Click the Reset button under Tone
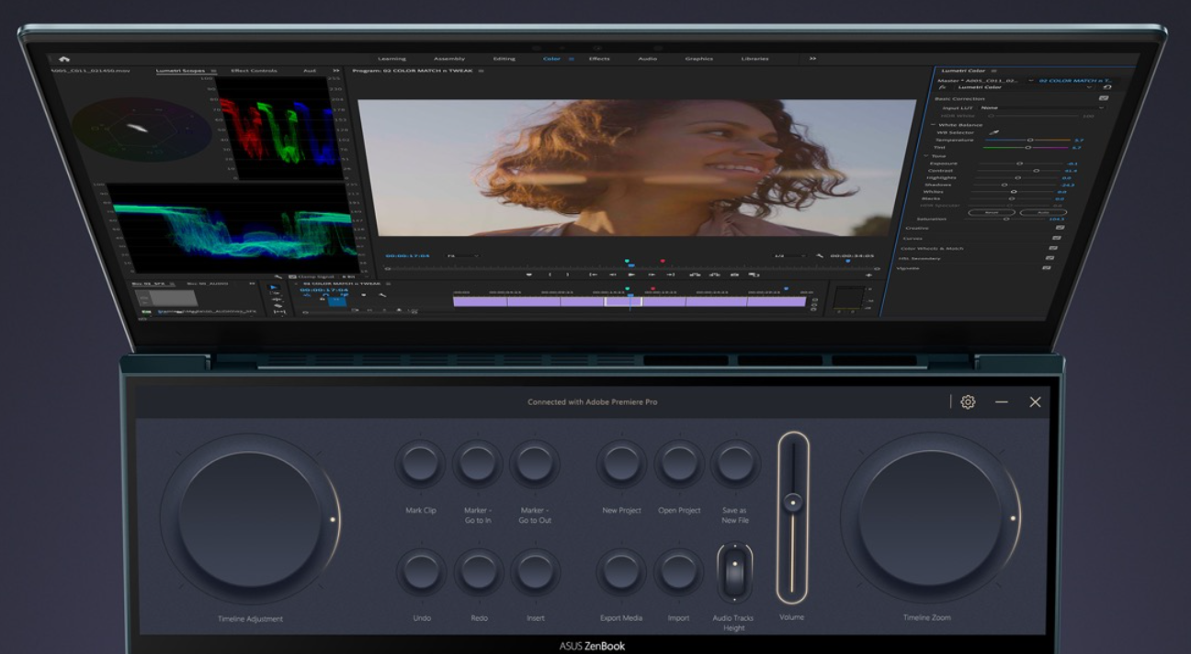Screen dimensions: 1191x654 991,211
